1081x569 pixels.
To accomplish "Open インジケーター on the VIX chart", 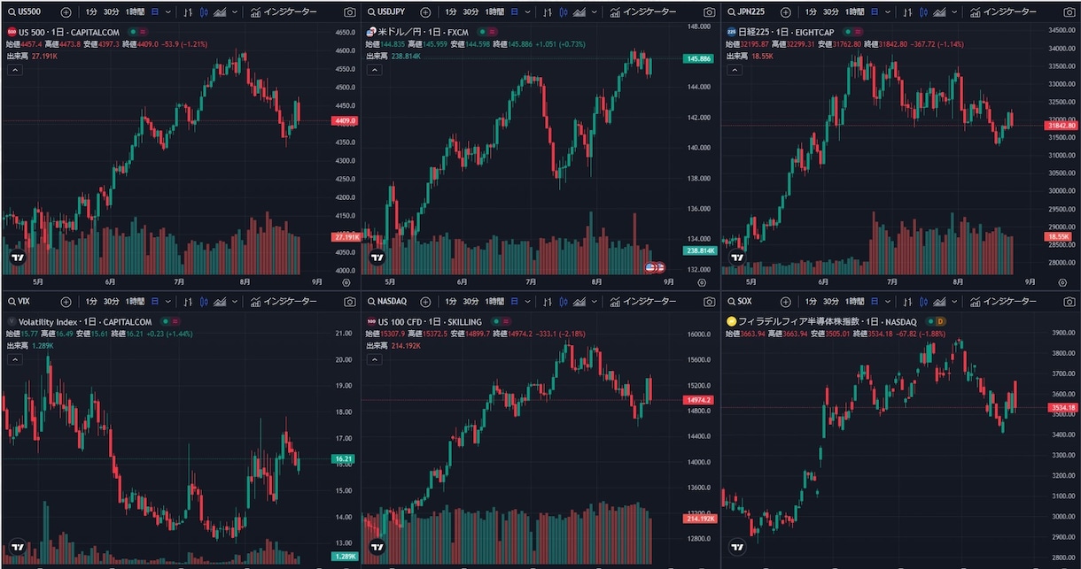I will 283,302.
